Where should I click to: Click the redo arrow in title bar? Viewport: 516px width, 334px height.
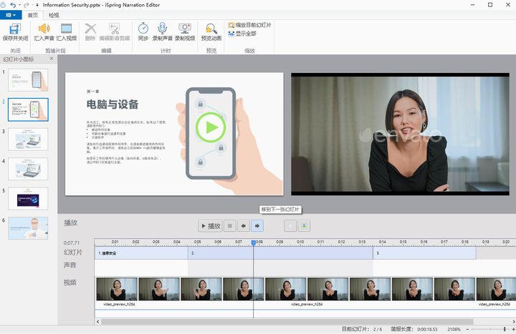(x=27, y=5)
